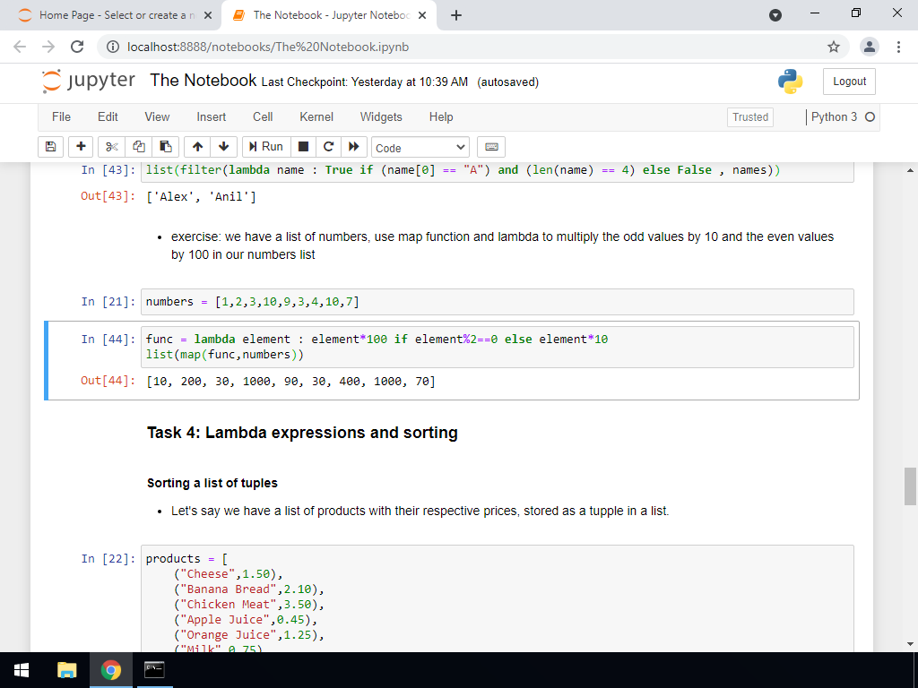Copy selected cells icon
Screen dimensions: 918x688
point(138,147)
